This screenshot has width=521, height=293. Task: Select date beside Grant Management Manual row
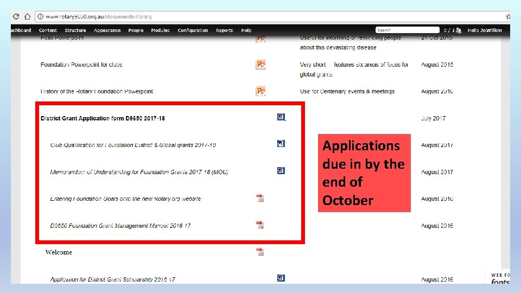click(x=437, y=226)
